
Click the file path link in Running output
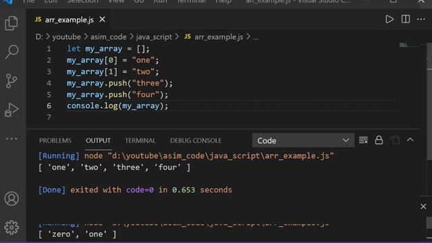(x=221, y=156)
